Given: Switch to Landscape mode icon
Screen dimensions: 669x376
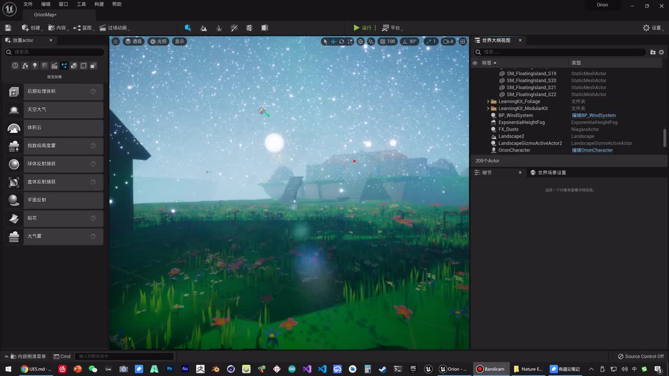Looking at the screenshot, I should tap(204, 28).
